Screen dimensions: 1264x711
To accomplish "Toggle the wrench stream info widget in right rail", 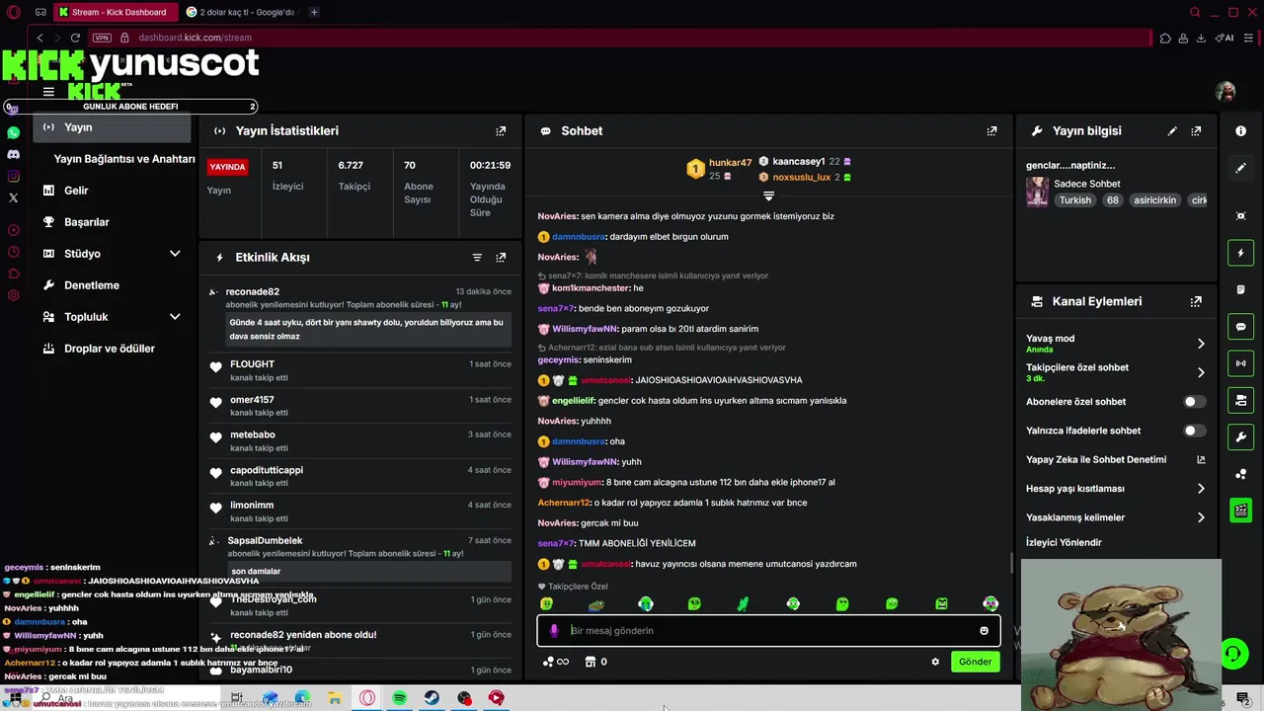I will [1241, 436].
